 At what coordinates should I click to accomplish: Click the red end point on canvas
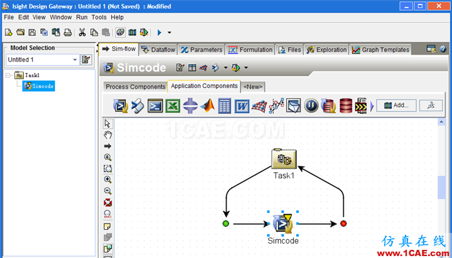click(x=343, y=223)
